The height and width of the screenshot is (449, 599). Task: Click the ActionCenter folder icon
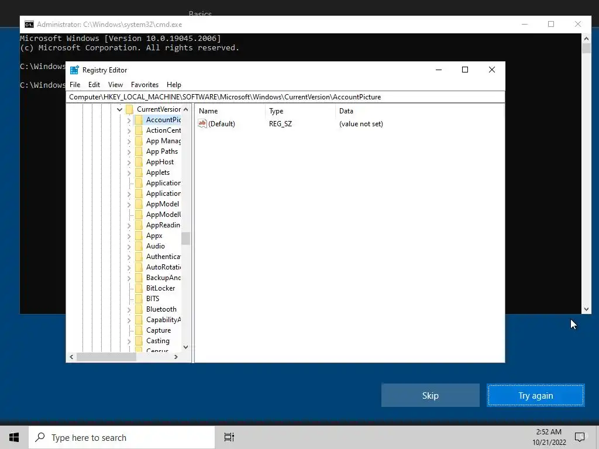[139, 130]
